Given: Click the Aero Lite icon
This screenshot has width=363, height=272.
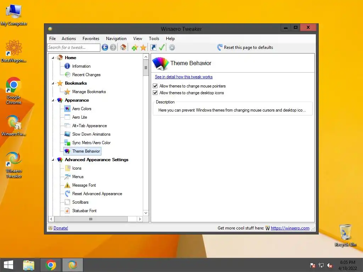Looking at the screenshot, I should pyautogui.click(x=67, y=117).
